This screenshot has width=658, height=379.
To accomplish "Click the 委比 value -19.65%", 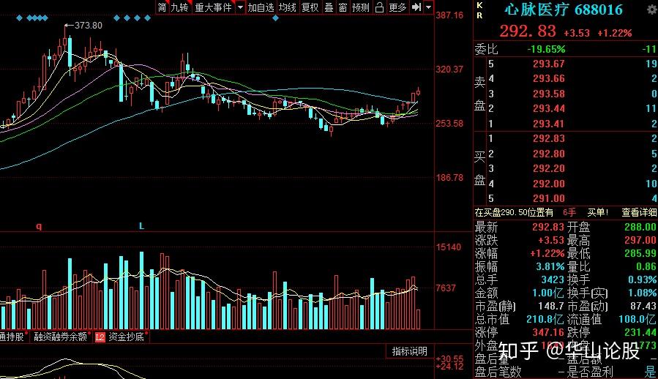I will coord(546,49).
